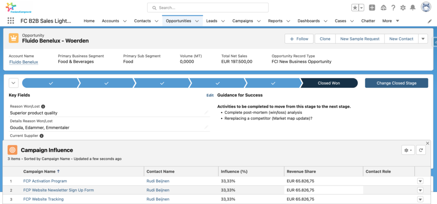Open row actions for Newsletter Sign Up Form
Viewport: 437px width, 204px height.
point(420,190)
